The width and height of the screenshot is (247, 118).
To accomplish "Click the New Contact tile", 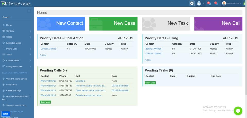I will click(61, 24).
